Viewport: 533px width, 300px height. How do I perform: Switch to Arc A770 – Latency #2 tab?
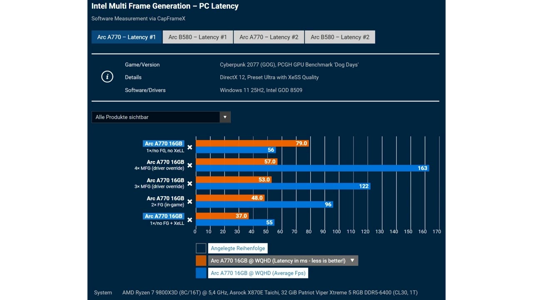click(269, 37)
